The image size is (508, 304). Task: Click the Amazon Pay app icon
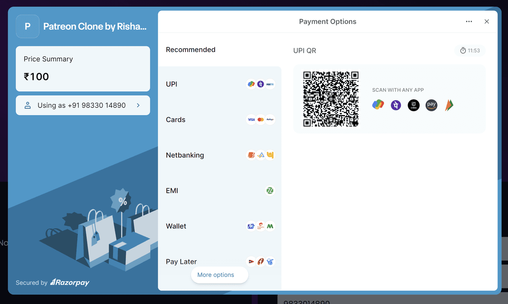click(x=431, y=105)
